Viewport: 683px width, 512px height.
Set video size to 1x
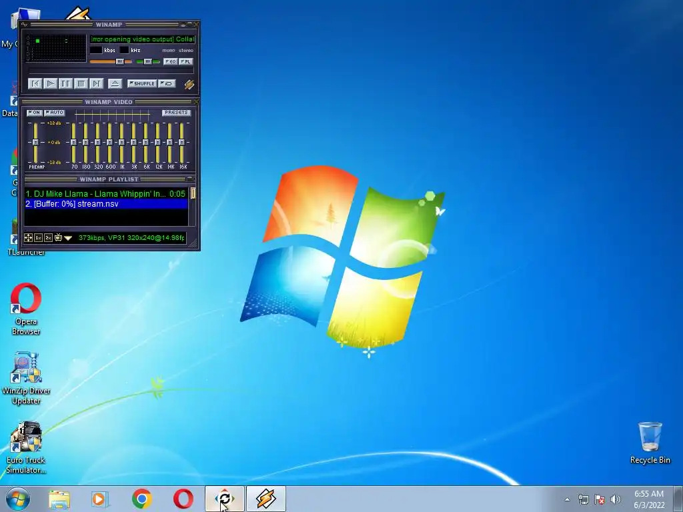point(38,238)
